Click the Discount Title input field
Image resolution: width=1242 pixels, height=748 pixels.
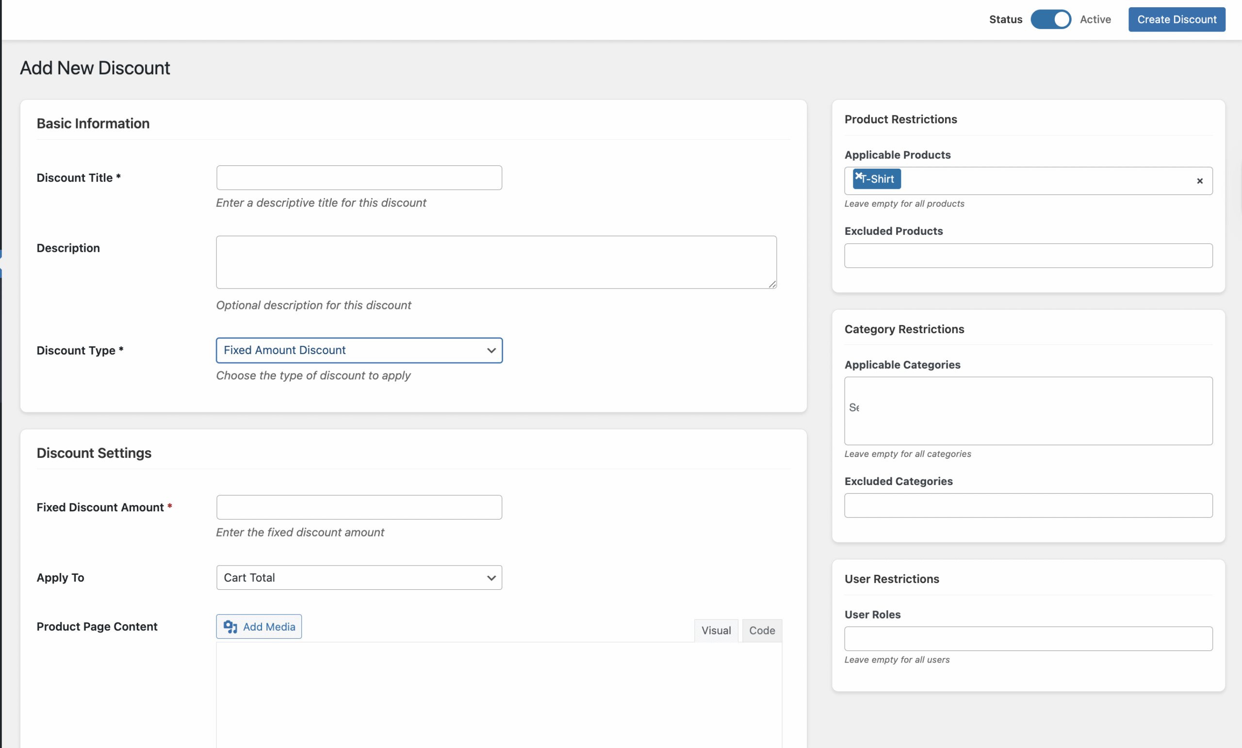click(359, 178)
